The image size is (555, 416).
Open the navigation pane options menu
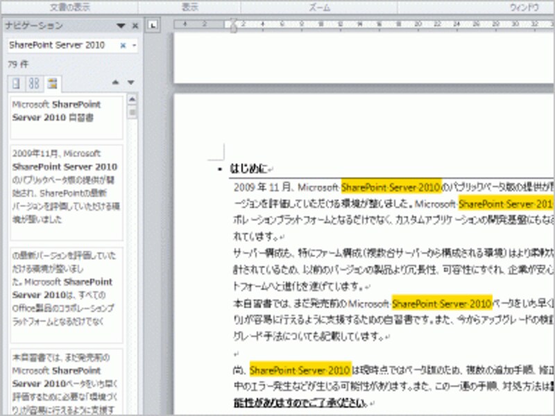pyautogui.click(x=121, y=26)
